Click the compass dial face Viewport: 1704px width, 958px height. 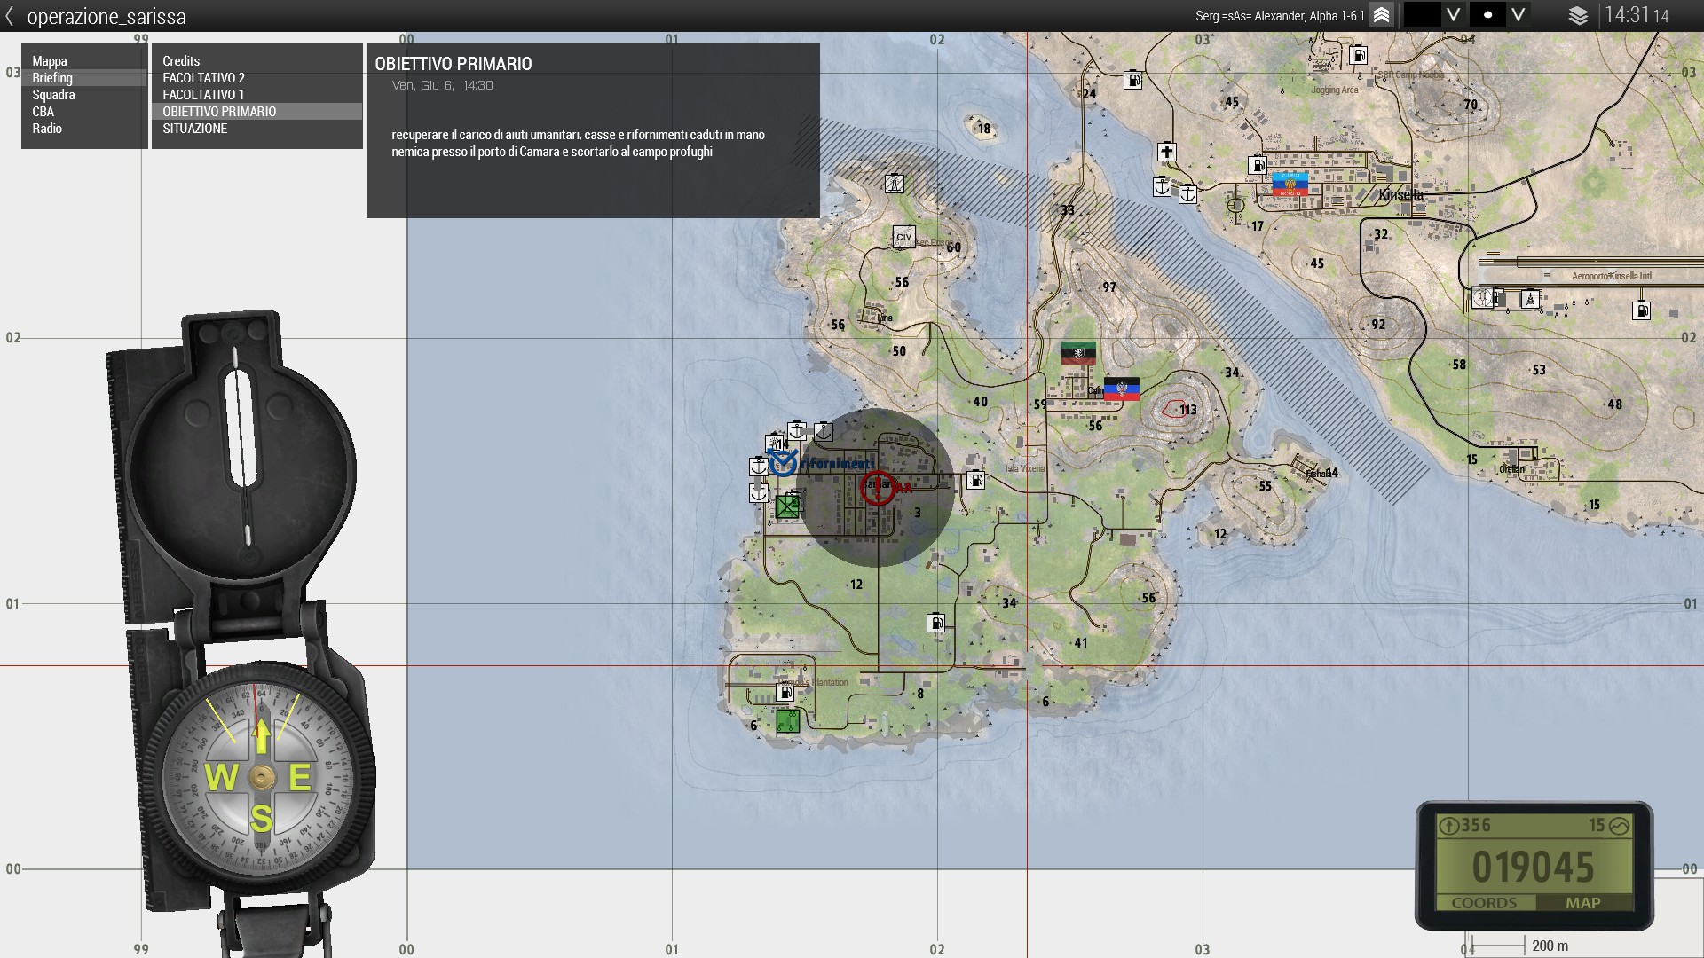click(x=260, y=777)
